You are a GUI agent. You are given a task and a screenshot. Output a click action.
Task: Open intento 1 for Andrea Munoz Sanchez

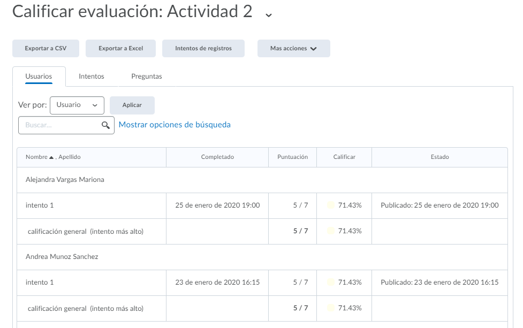(x=40, y=283)
